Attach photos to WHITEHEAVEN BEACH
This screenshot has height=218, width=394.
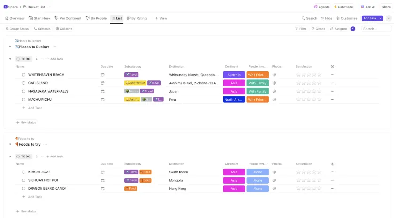click(x=274, y=75)
